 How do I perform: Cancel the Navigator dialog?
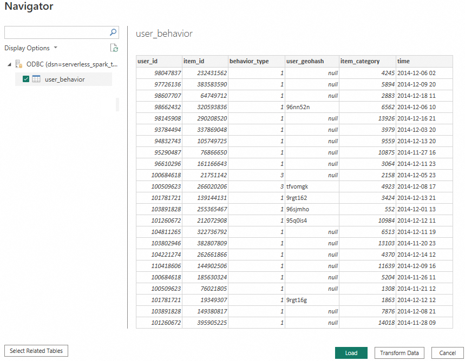[x=447, y=353]
